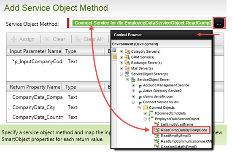Image resolution: width=232 pixels, height=153 pixels.
Task: Click the Mail Server(s) folder icon
Action: 127,68
